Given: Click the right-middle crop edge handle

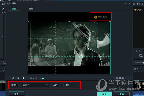Looking at the screenshot, I should tap(110, 47).
